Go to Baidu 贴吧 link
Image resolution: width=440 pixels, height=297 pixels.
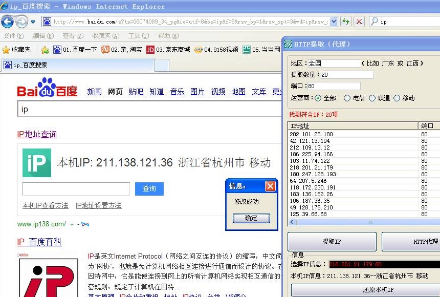click(x=136, y=92)
